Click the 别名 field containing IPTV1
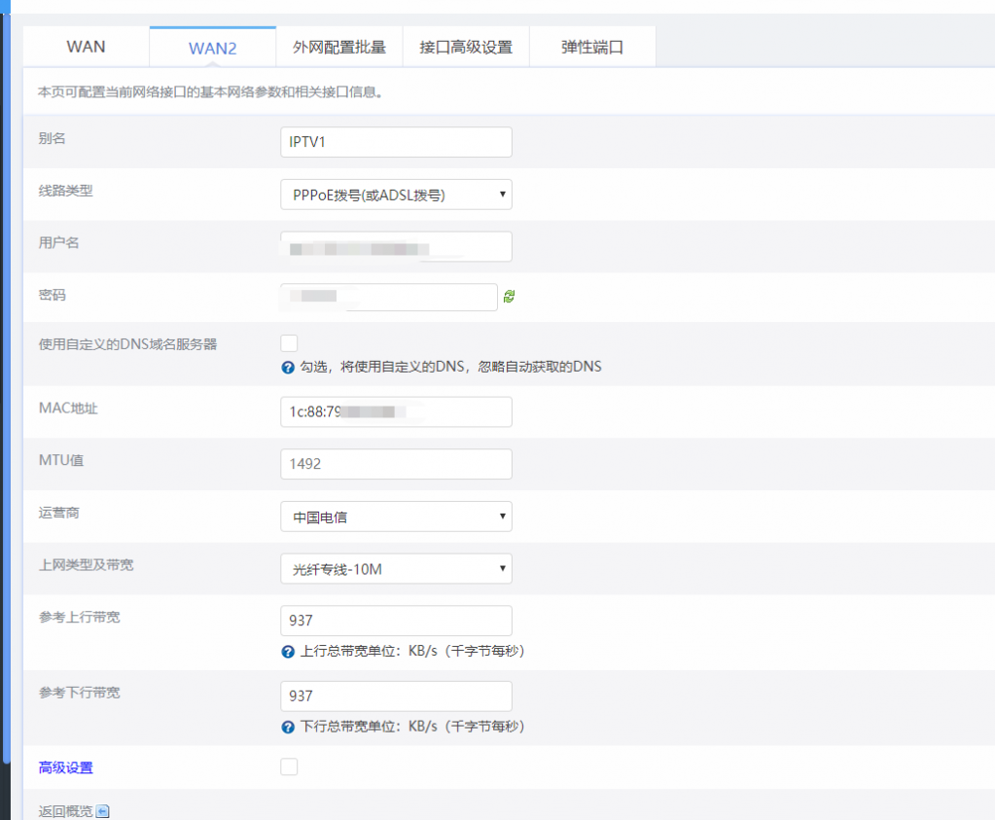The height and width of the screenshot is (820, 995). pyautogui.click(x=396, y=142)
